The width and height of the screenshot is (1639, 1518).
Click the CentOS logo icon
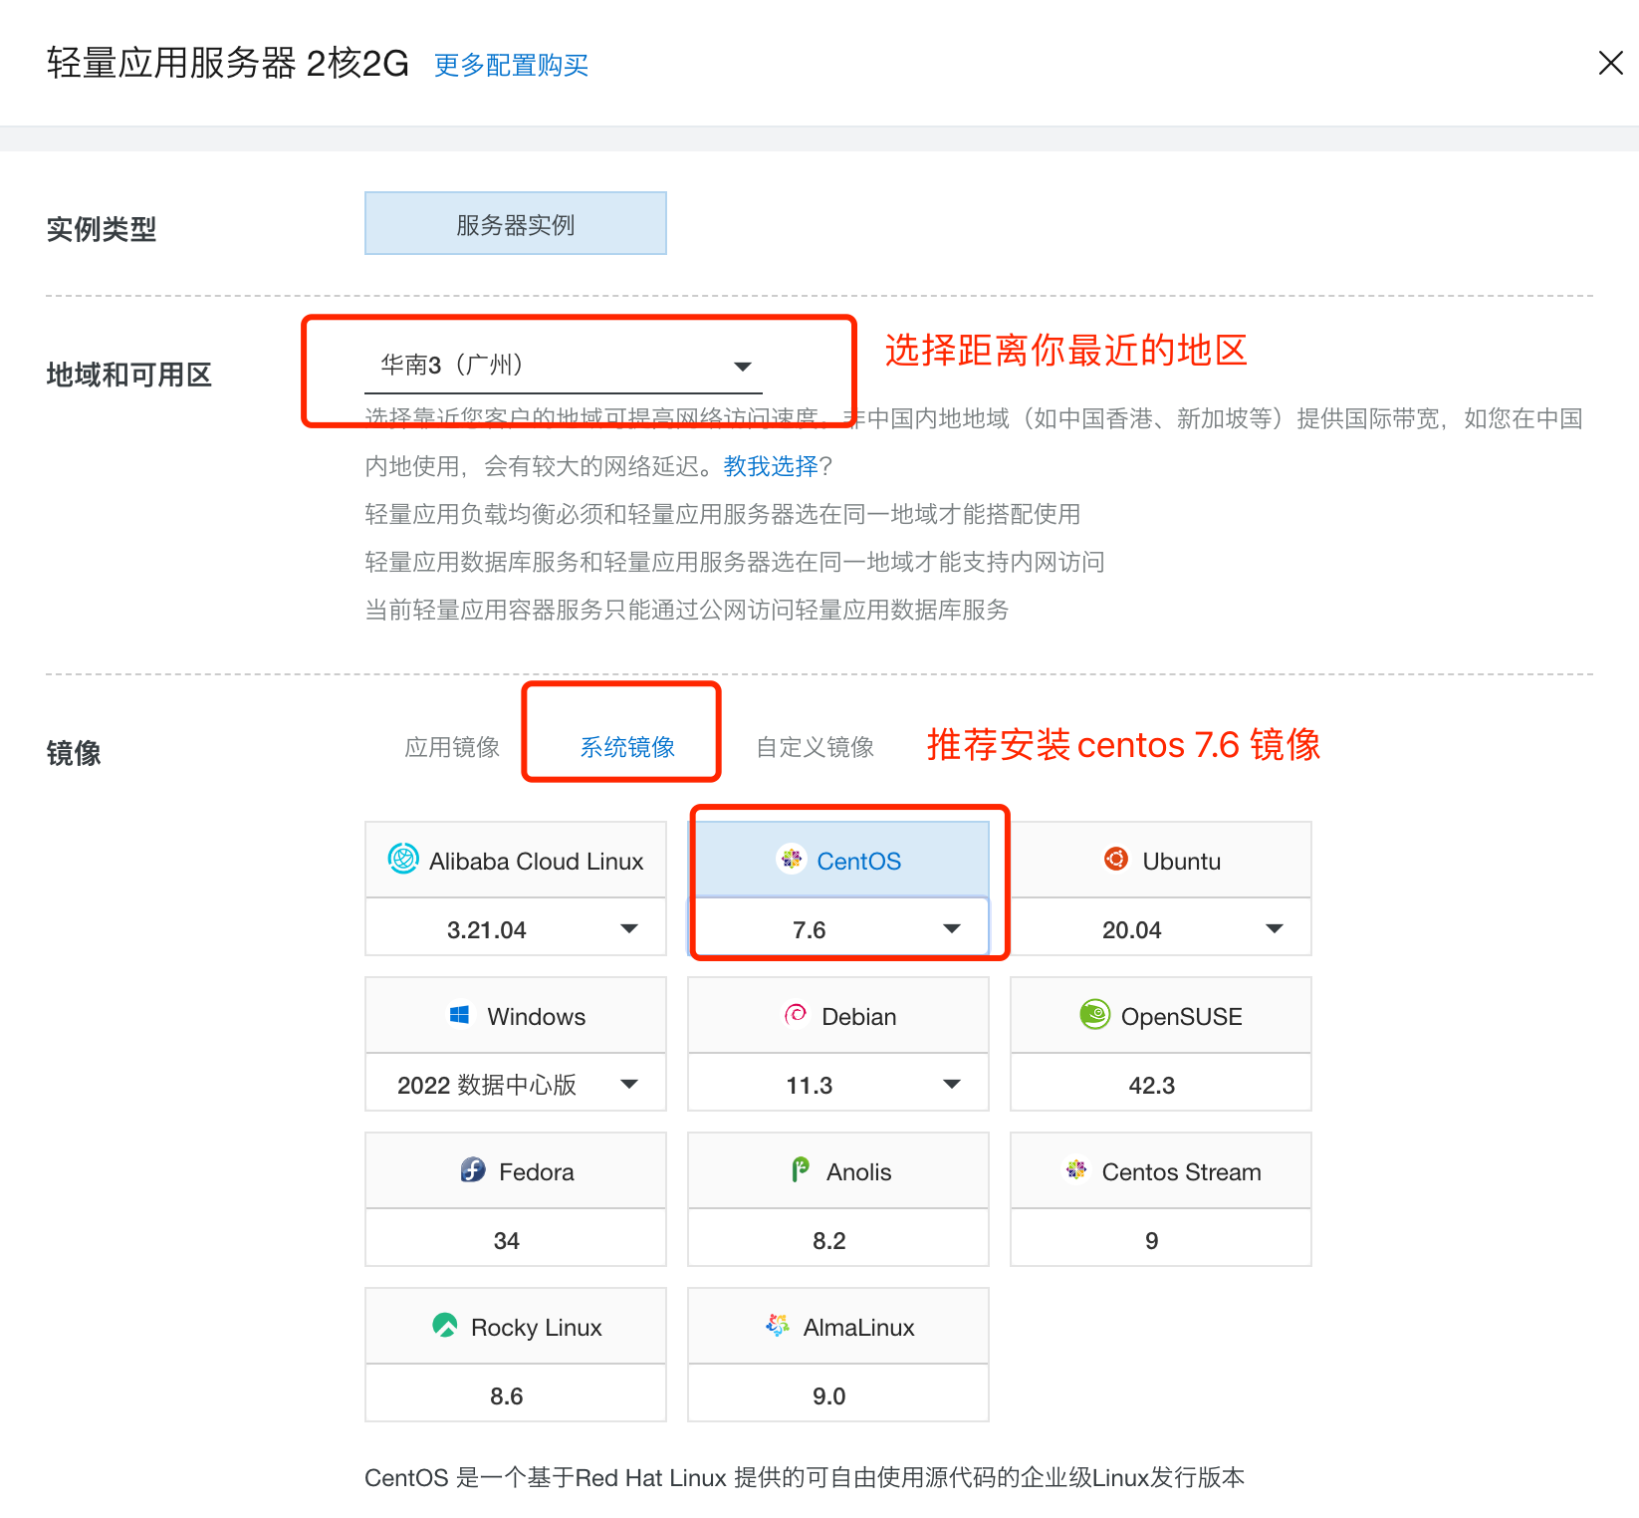tap(792, 859)
